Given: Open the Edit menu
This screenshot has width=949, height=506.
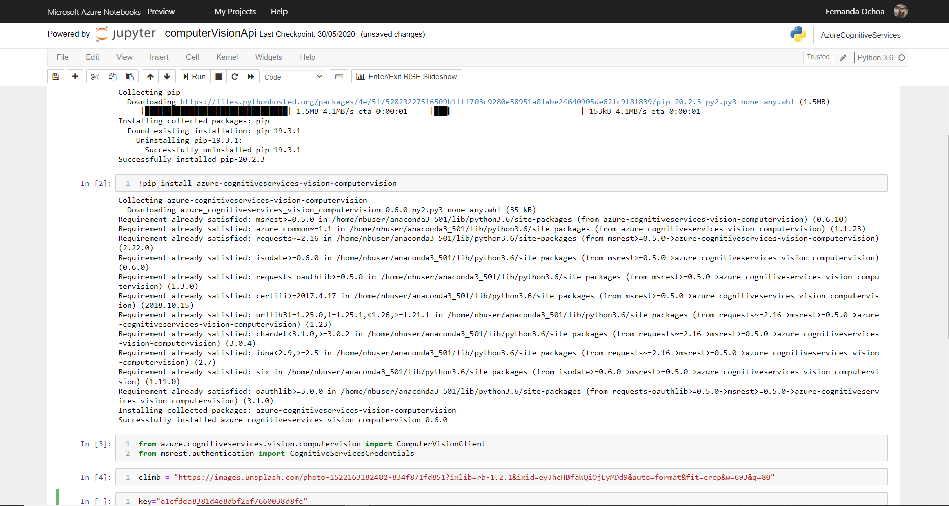Looking at the screenshot, I should point(92,57).
